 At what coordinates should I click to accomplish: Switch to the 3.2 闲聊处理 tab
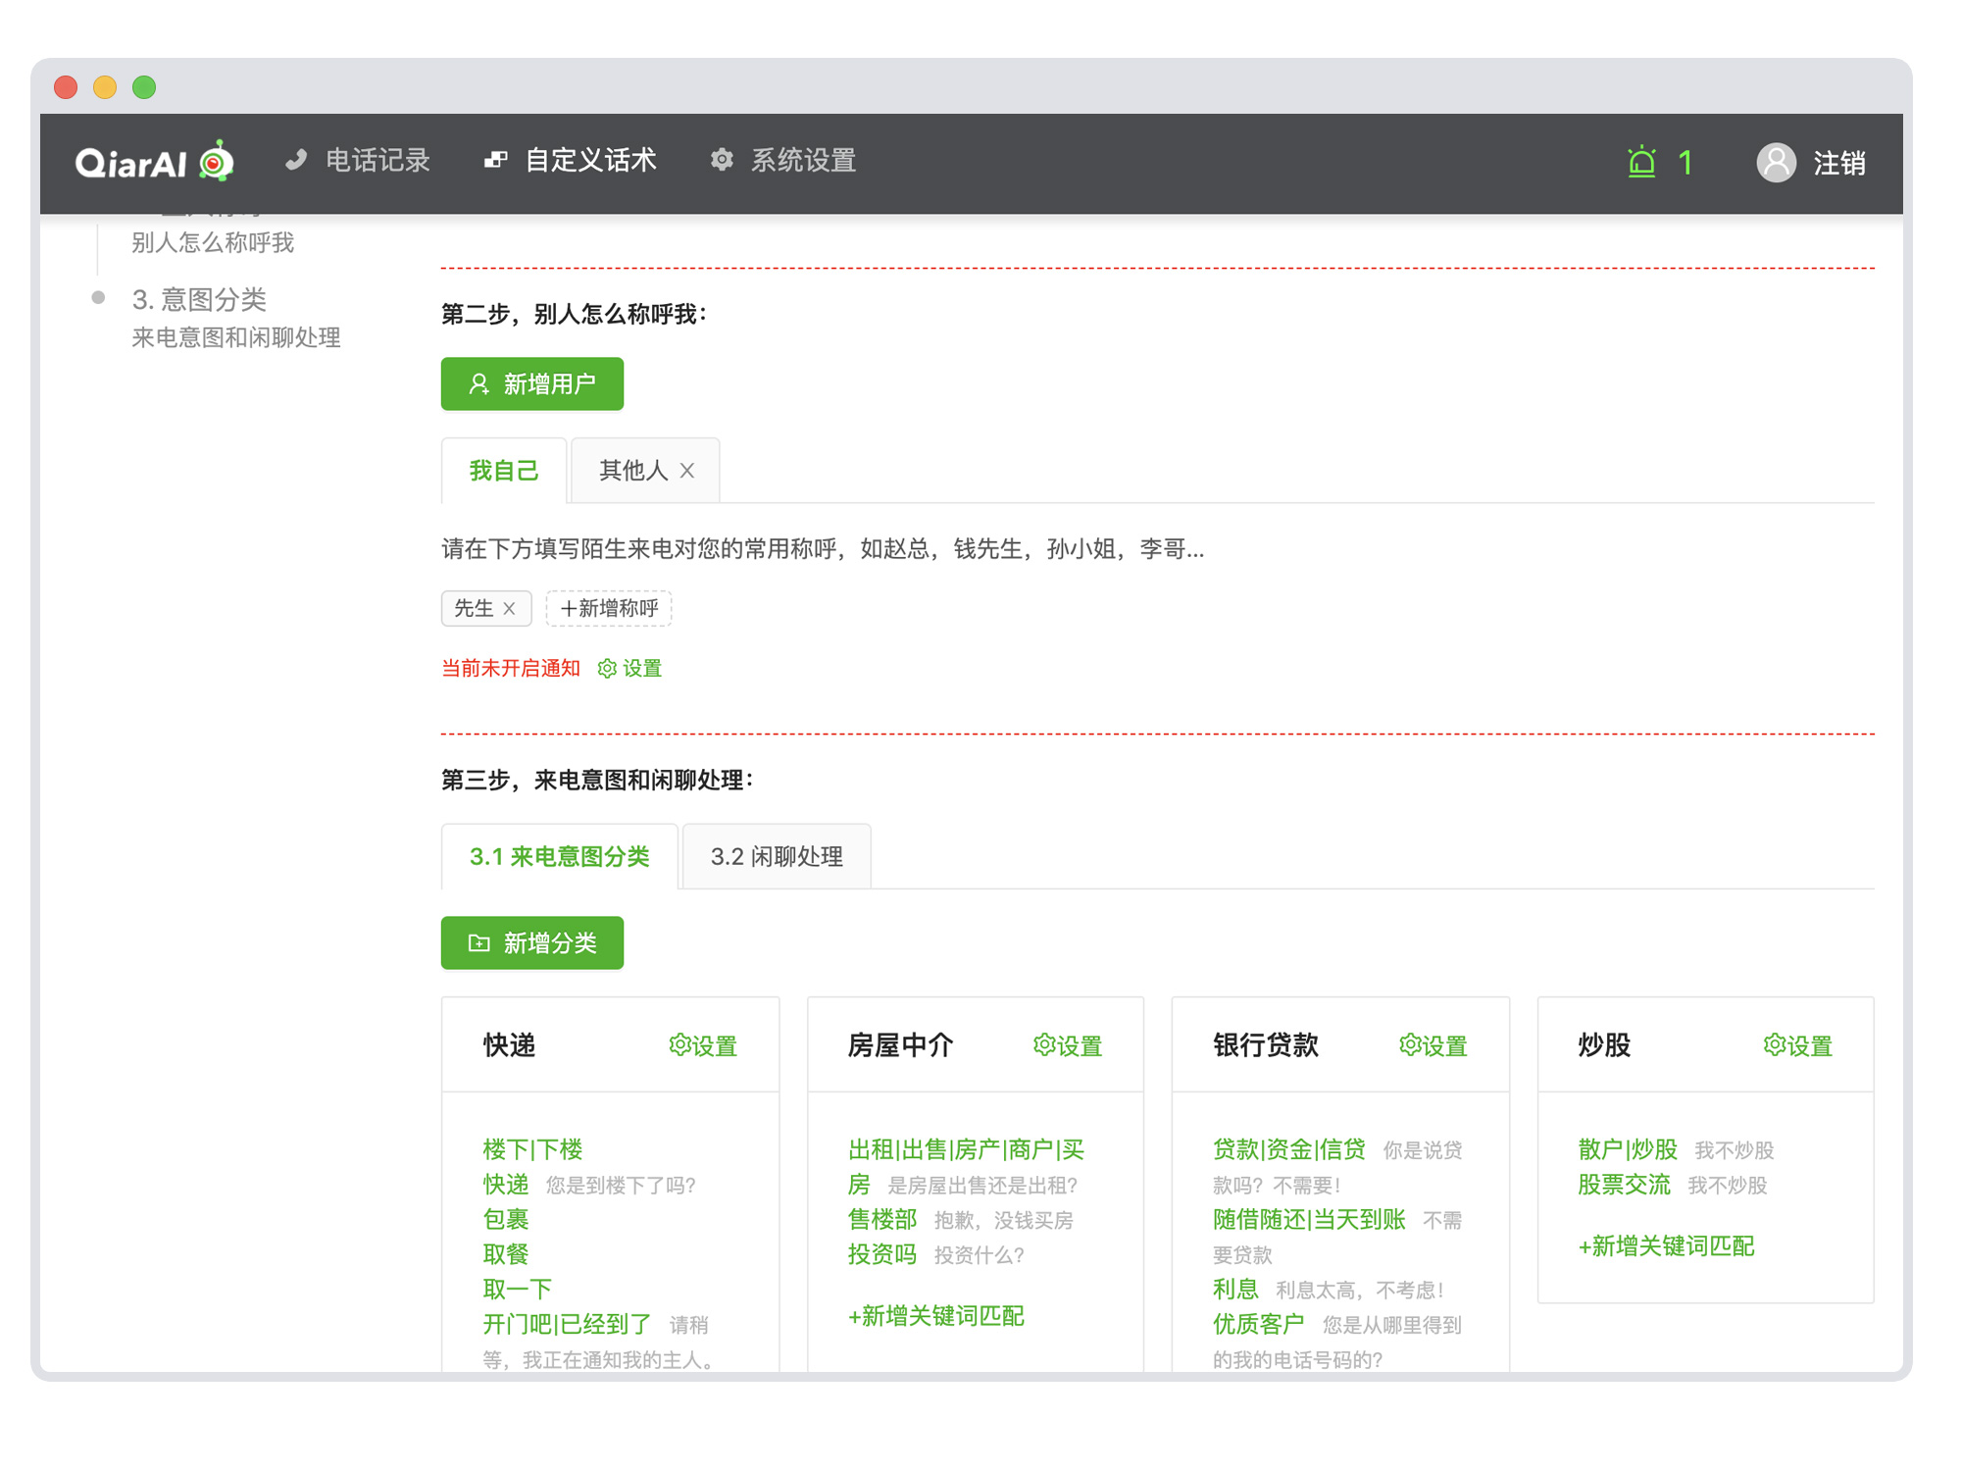(x=776, y=856)
